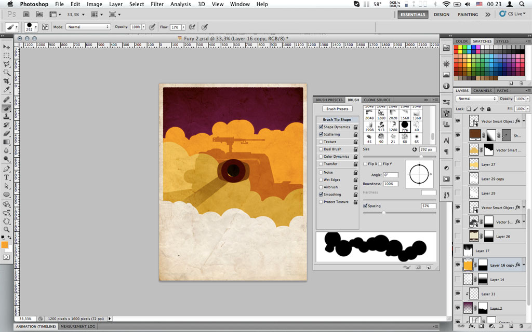This screenshot has height=332, width=532.
Task: Select the Pen tool
Action: tap(7, 169)
